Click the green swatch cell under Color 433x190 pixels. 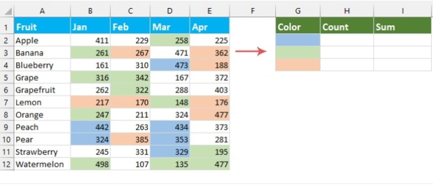[x=298, y=52]
